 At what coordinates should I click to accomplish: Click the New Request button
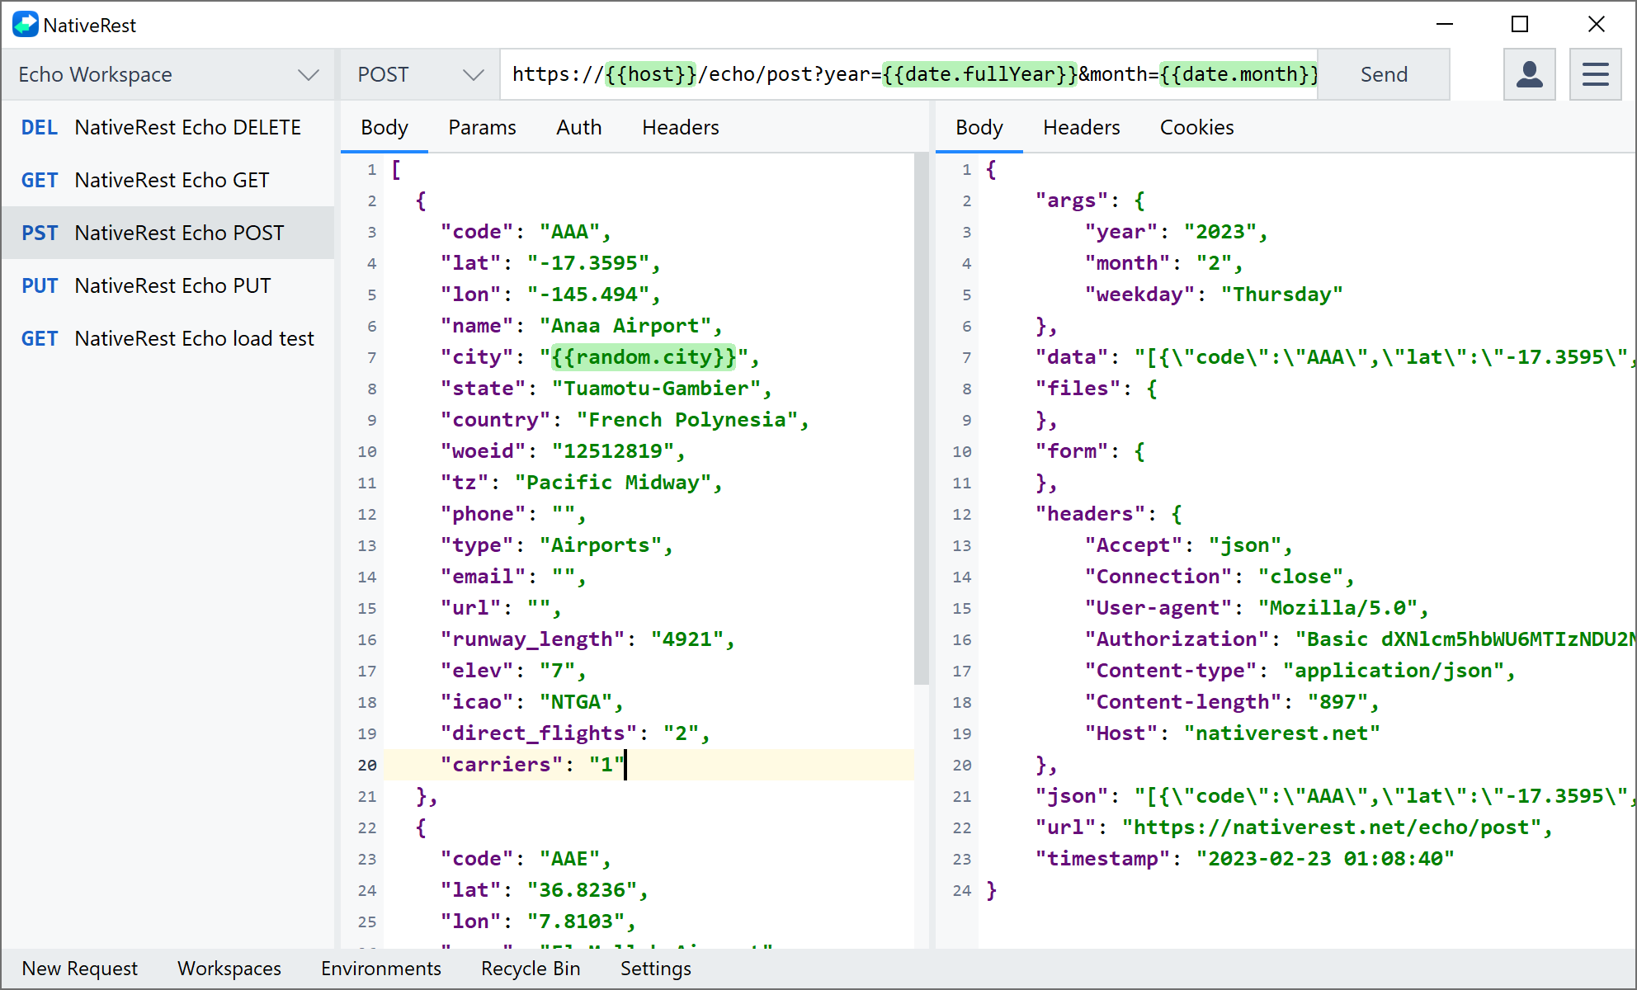pyautogui.click(x=81, y=968)
